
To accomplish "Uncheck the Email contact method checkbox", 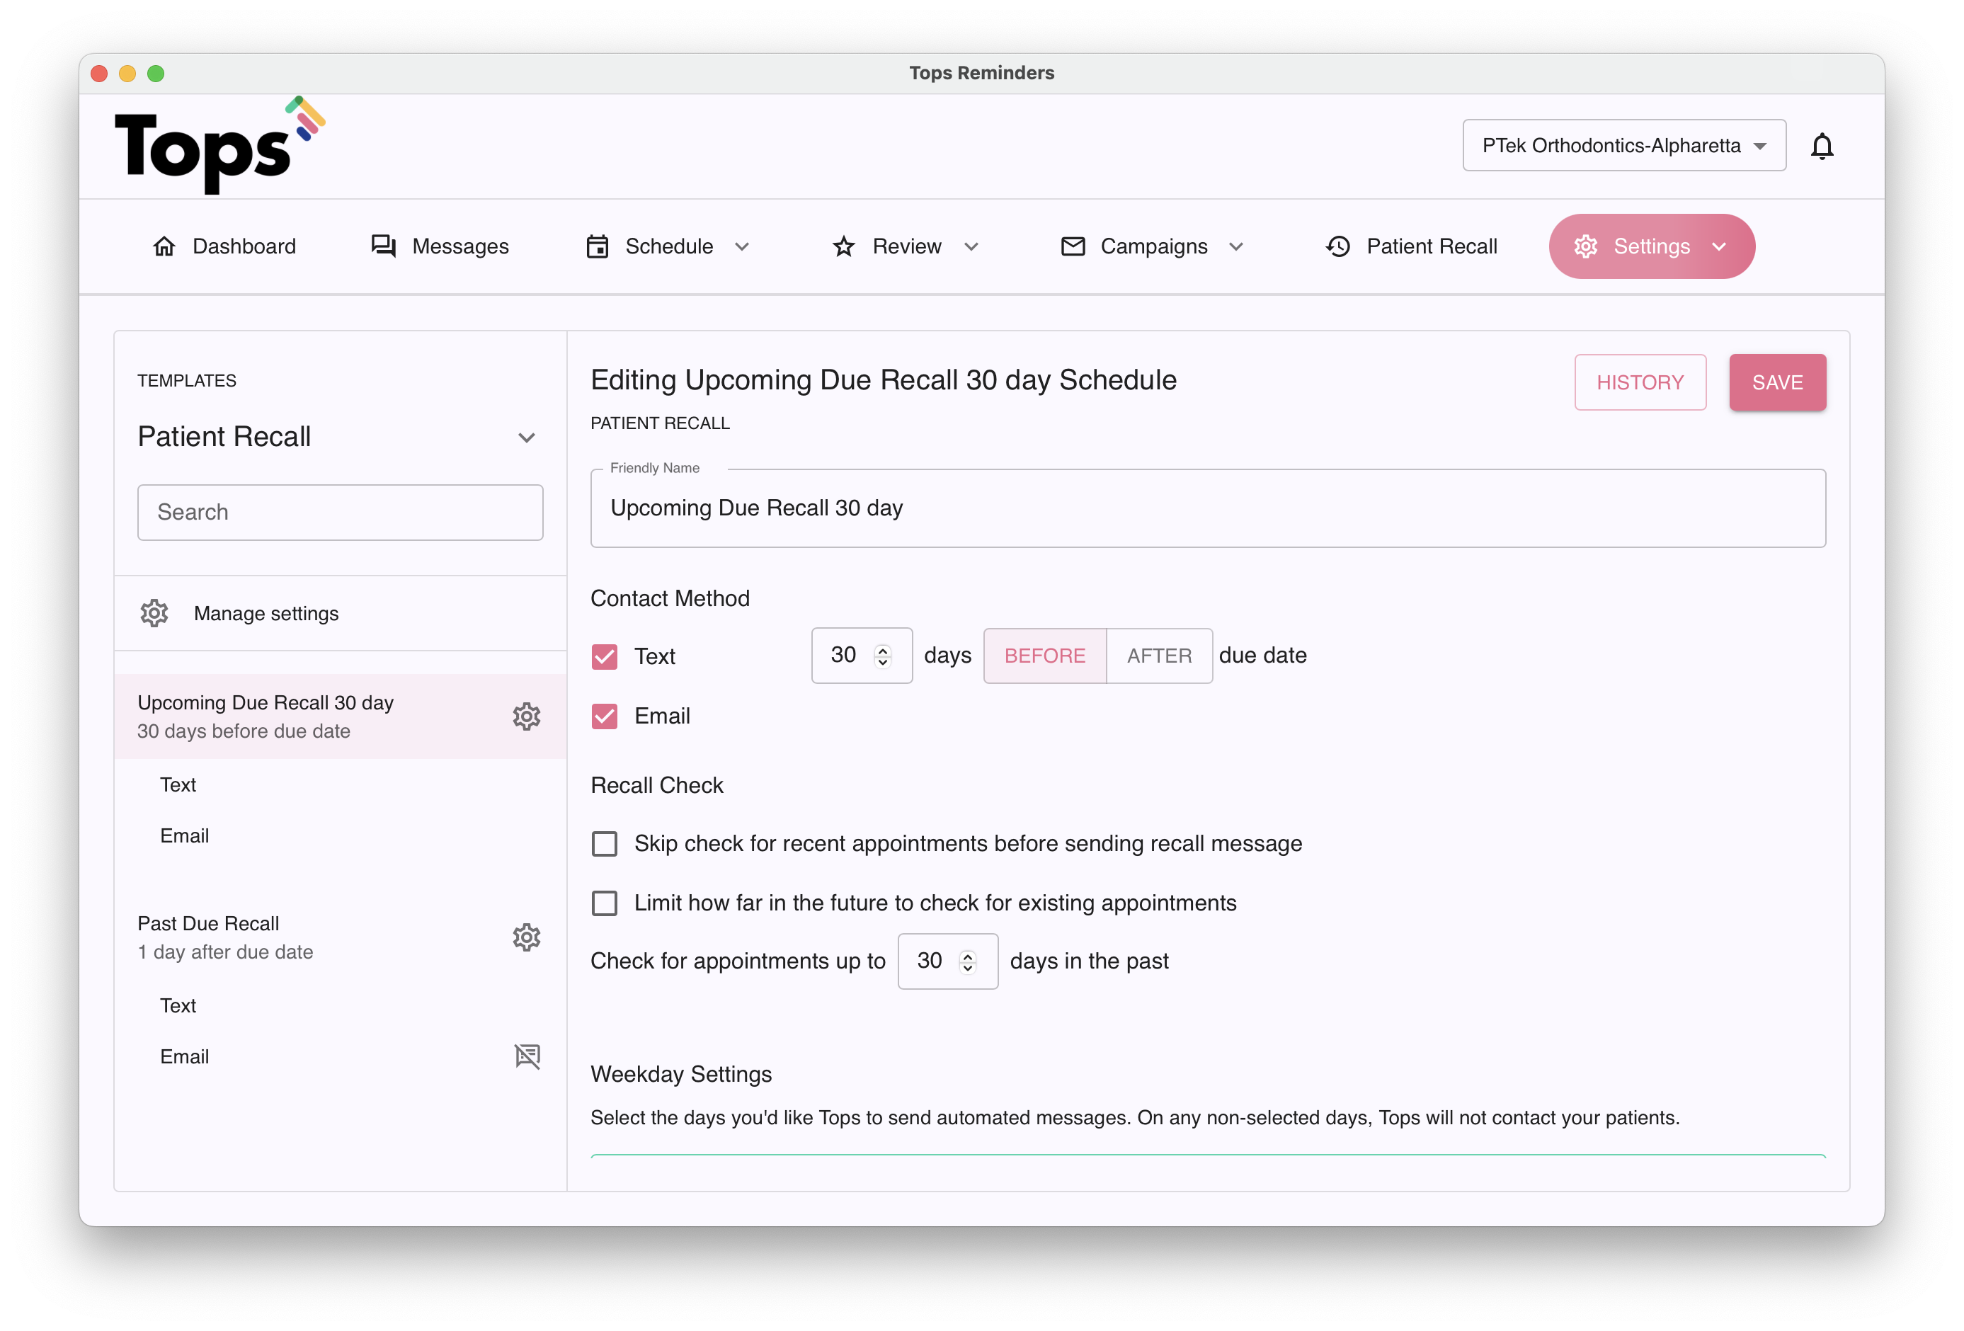I will click(604, 716).
